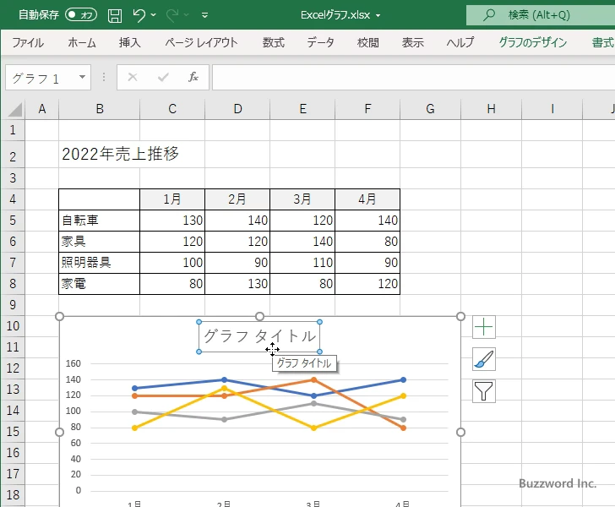Click the search magnifier icon

[489, 15]
